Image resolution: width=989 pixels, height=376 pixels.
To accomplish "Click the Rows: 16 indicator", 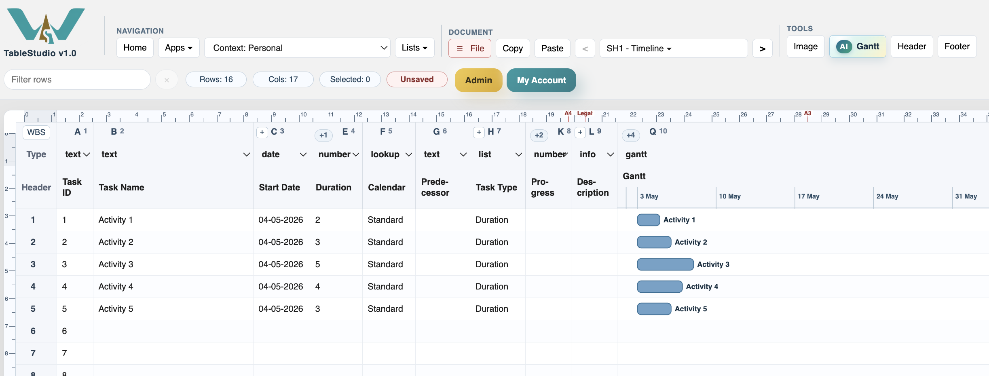I will (x=216, y=80).
